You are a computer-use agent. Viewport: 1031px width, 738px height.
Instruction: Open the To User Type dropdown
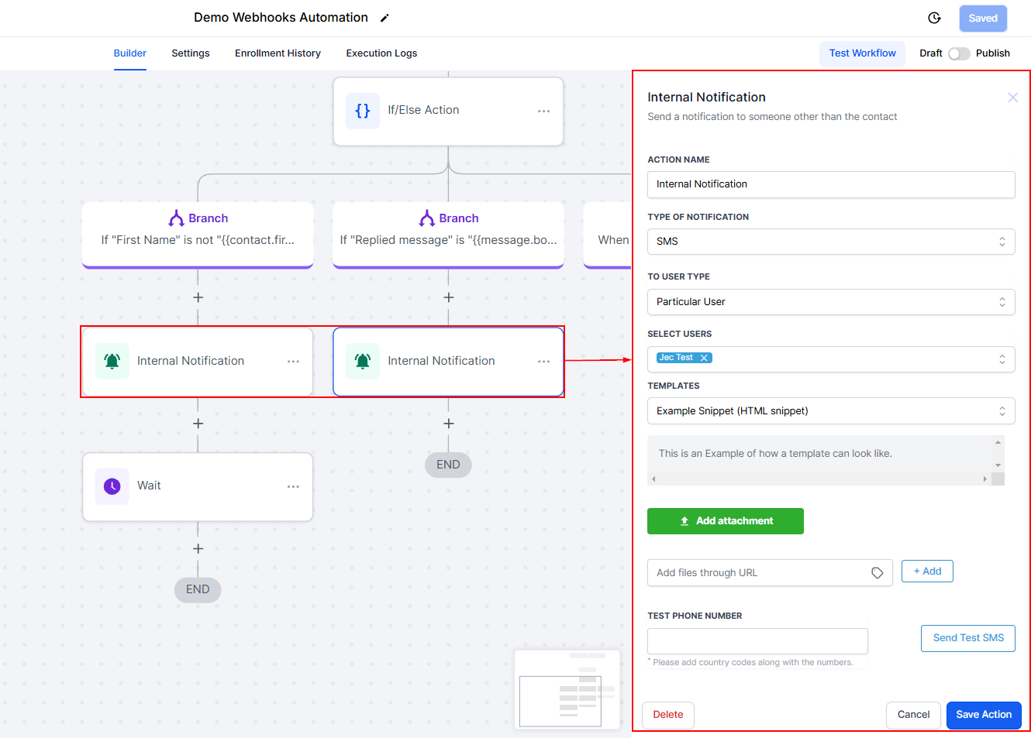point(830,302)
